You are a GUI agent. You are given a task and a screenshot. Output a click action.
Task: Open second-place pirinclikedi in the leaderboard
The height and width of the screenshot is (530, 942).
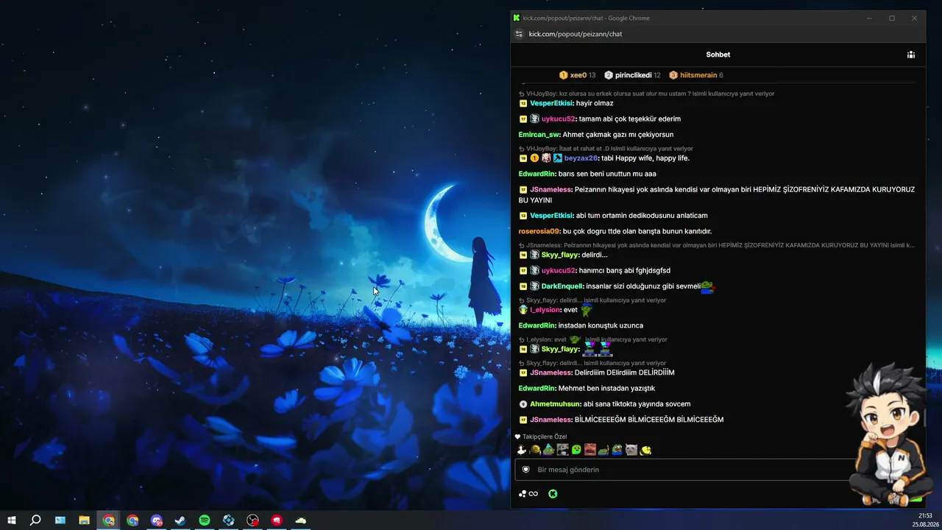(x=632, y=75)
